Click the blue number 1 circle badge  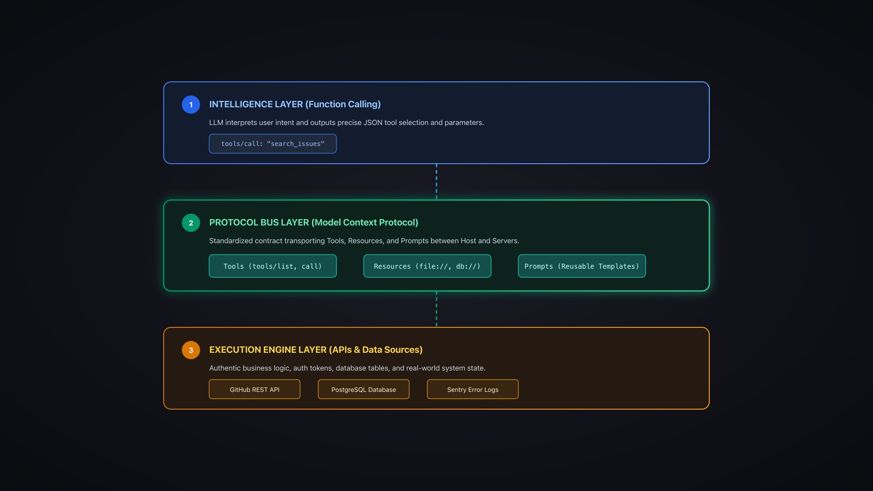point(191,105)
